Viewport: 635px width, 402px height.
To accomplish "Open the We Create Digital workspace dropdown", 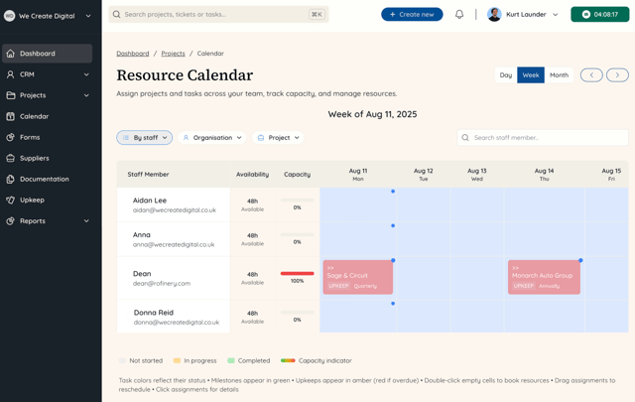I will tap(88, 16).
